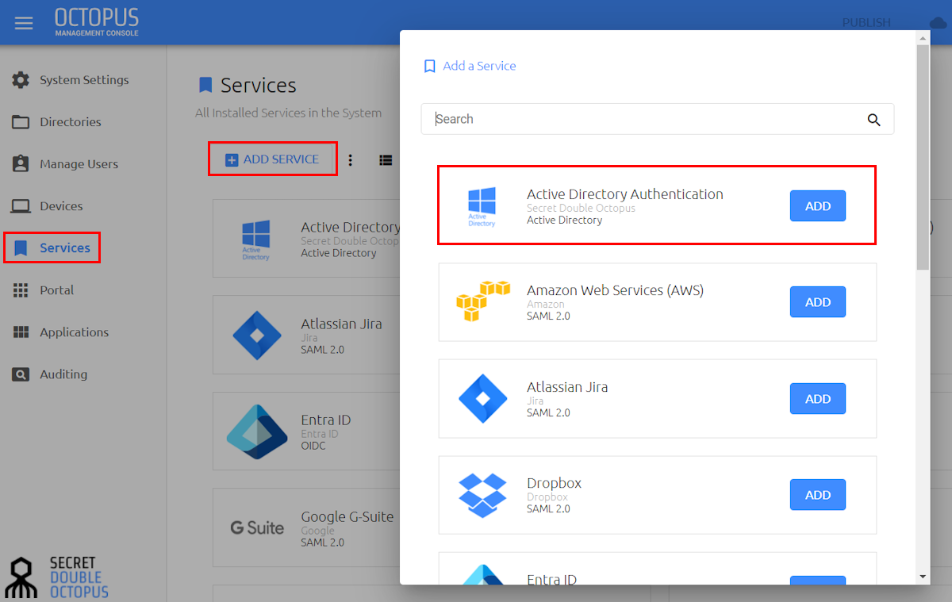Go to Directories page

(x=71, y=122)
